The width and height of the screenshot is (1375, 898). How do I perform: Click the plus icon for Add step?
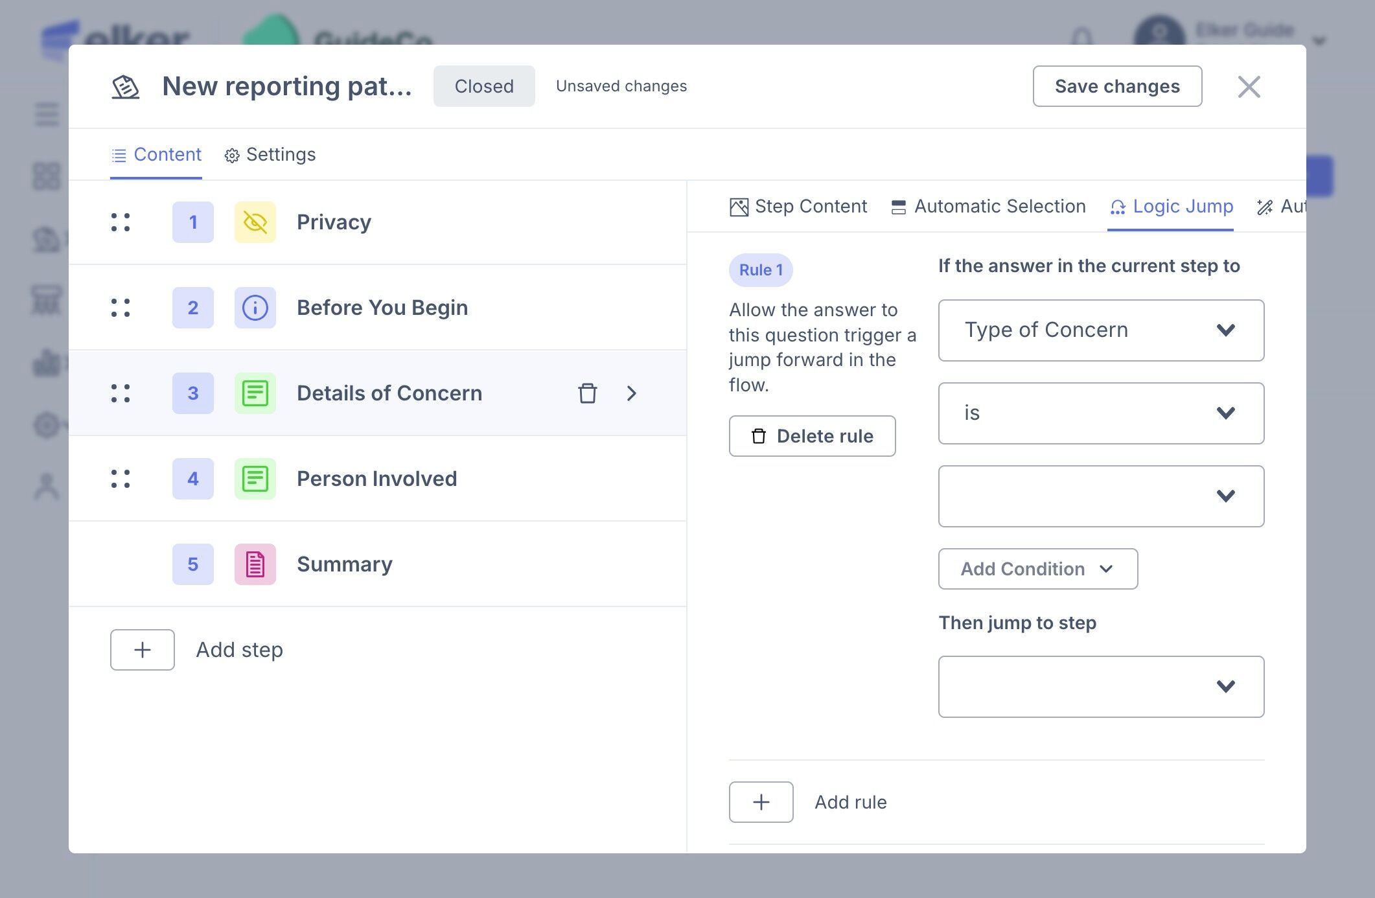(x=143, y=650)
